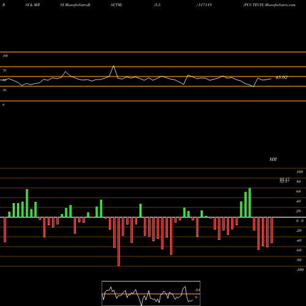Screen dimensions: 306x306
Task: Click the 'MR' panel title label
Action: pyautogui.click(x=273, y=159)
